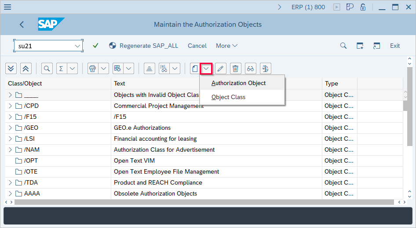Expand the /LSI folder node
The height and width of the screenshot is (228, 416).
tap(10, 139)
